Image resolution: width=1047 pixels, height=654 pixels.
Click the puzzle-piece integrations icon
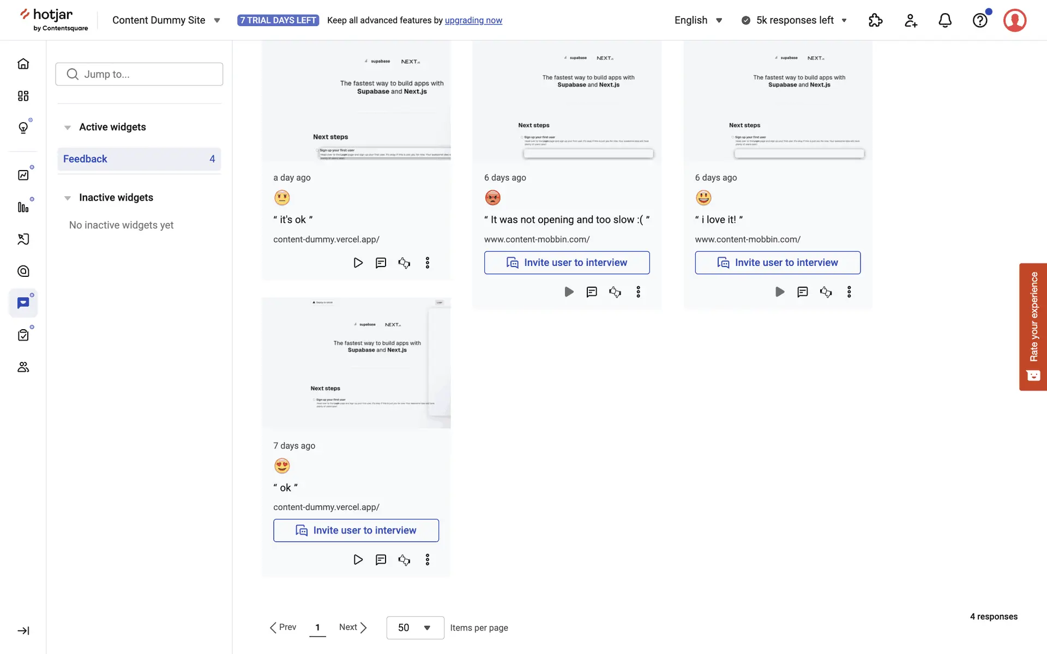pos(875,20)
